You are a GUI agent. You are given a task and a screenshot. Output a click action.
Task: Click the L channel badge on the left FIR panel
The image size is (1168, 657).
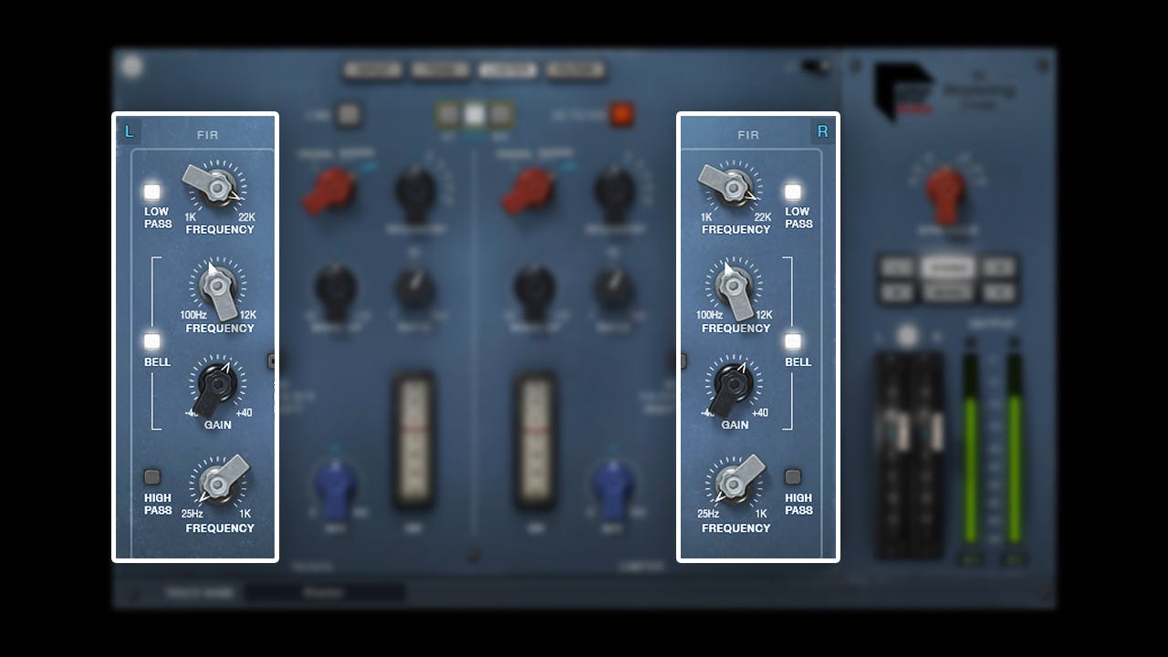tap(130, 131)
